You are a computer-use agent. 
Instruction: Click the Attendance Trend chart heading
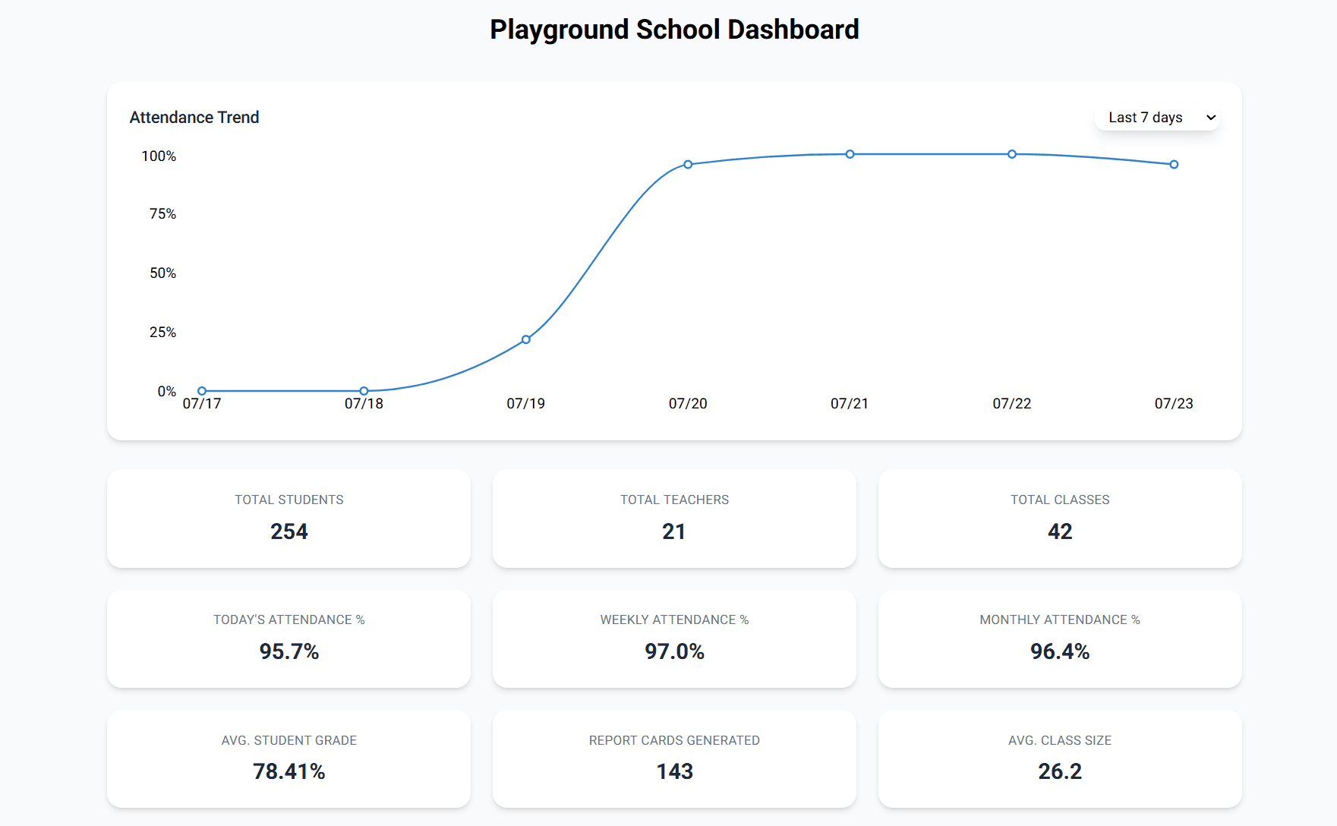194,118
